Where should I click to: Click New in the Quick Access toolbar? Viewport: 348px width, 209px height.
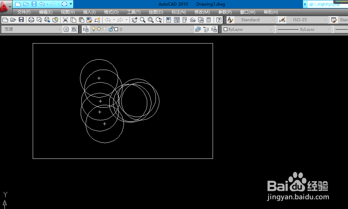[x=18, y=4]
